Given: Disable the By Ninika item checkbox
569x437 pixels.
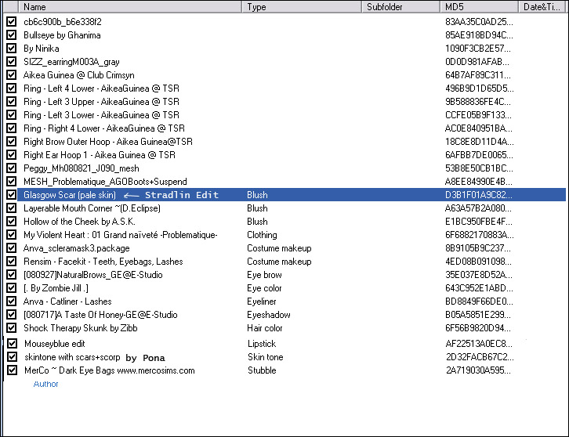Looking at the screenshot, I should [x=11, y=49].
